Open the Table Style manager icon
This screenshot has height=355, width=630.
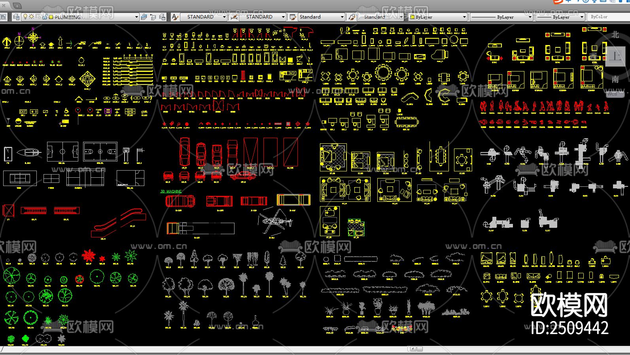293,17
